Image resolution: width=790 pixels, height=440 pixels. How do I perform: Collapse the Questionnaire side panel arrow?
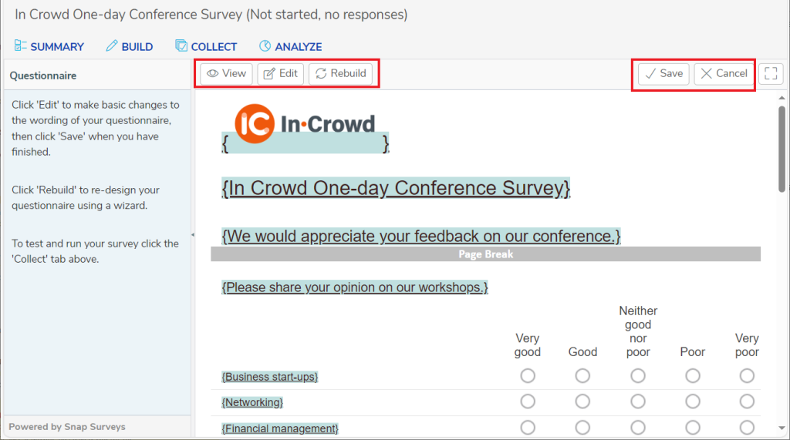pos(193,234)
